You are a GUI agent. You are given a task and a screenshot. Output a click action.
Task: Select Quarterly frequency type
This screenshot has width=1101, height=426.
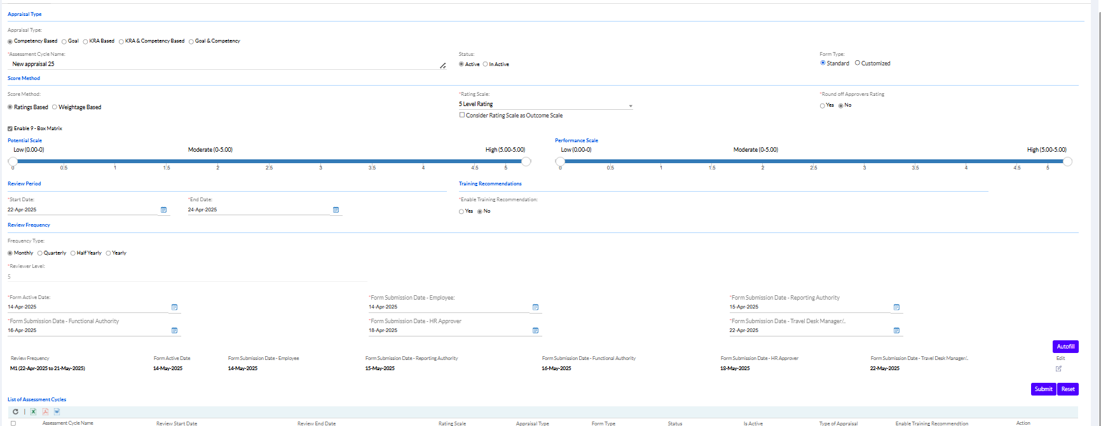[40, 253]
